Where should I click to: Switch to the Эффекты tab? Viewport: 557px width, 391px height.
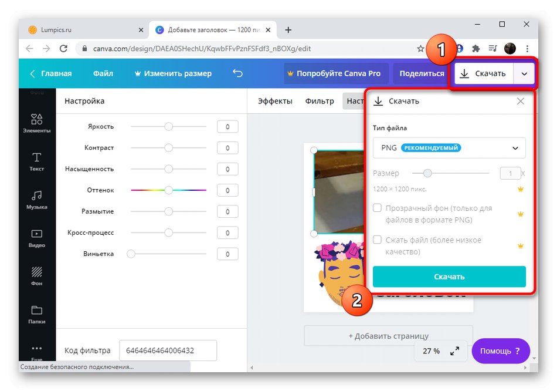(x=274, y=101)
